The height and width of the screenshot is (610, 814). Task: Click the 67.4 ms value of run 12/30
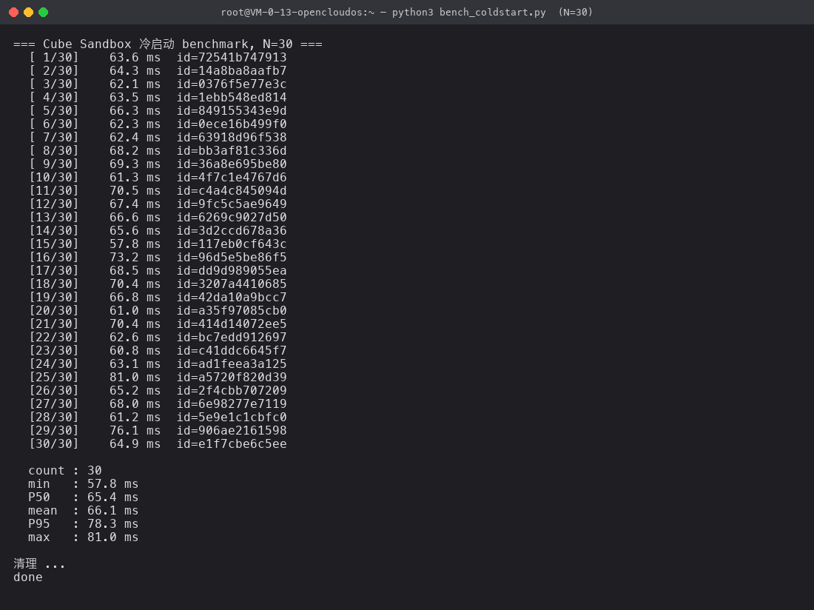click(x=135, y=204)
